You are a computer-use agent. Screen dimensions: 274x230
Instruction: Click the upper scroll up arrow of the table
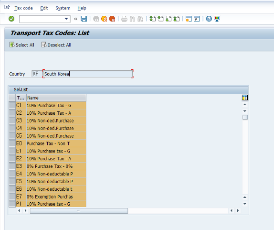[245, 105]
